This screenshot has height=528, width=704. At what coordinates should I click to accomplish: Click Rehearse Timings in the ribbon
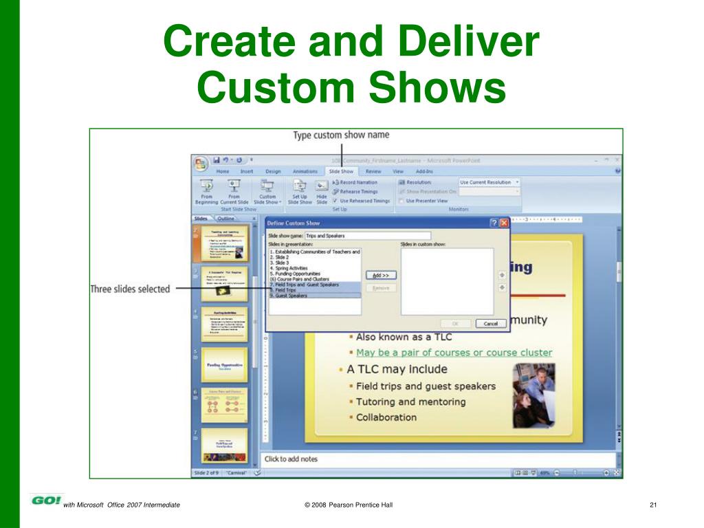tap(355, 192)
